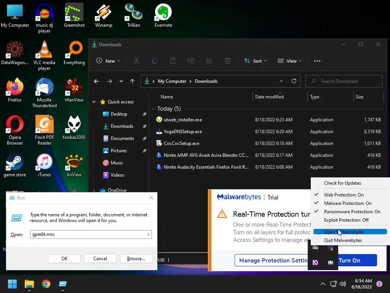Launch the Everything search shortcut

pos(74,53)
